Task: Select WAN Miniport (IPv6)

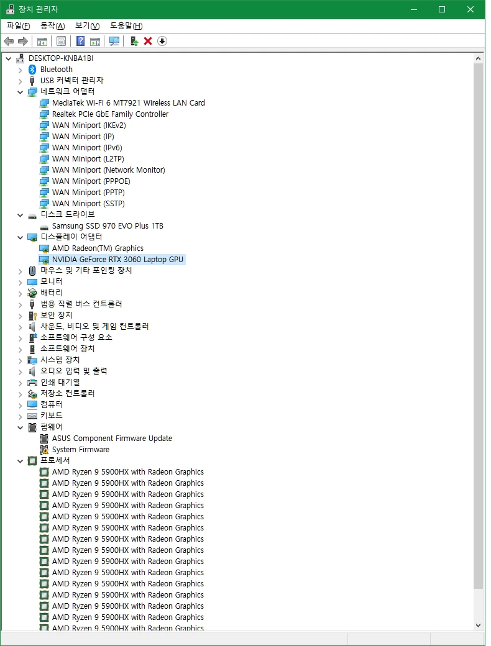Action: (x=87, y=147)
